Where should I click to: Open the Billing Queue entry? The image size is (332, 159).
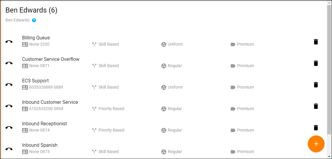pos(36,38)
